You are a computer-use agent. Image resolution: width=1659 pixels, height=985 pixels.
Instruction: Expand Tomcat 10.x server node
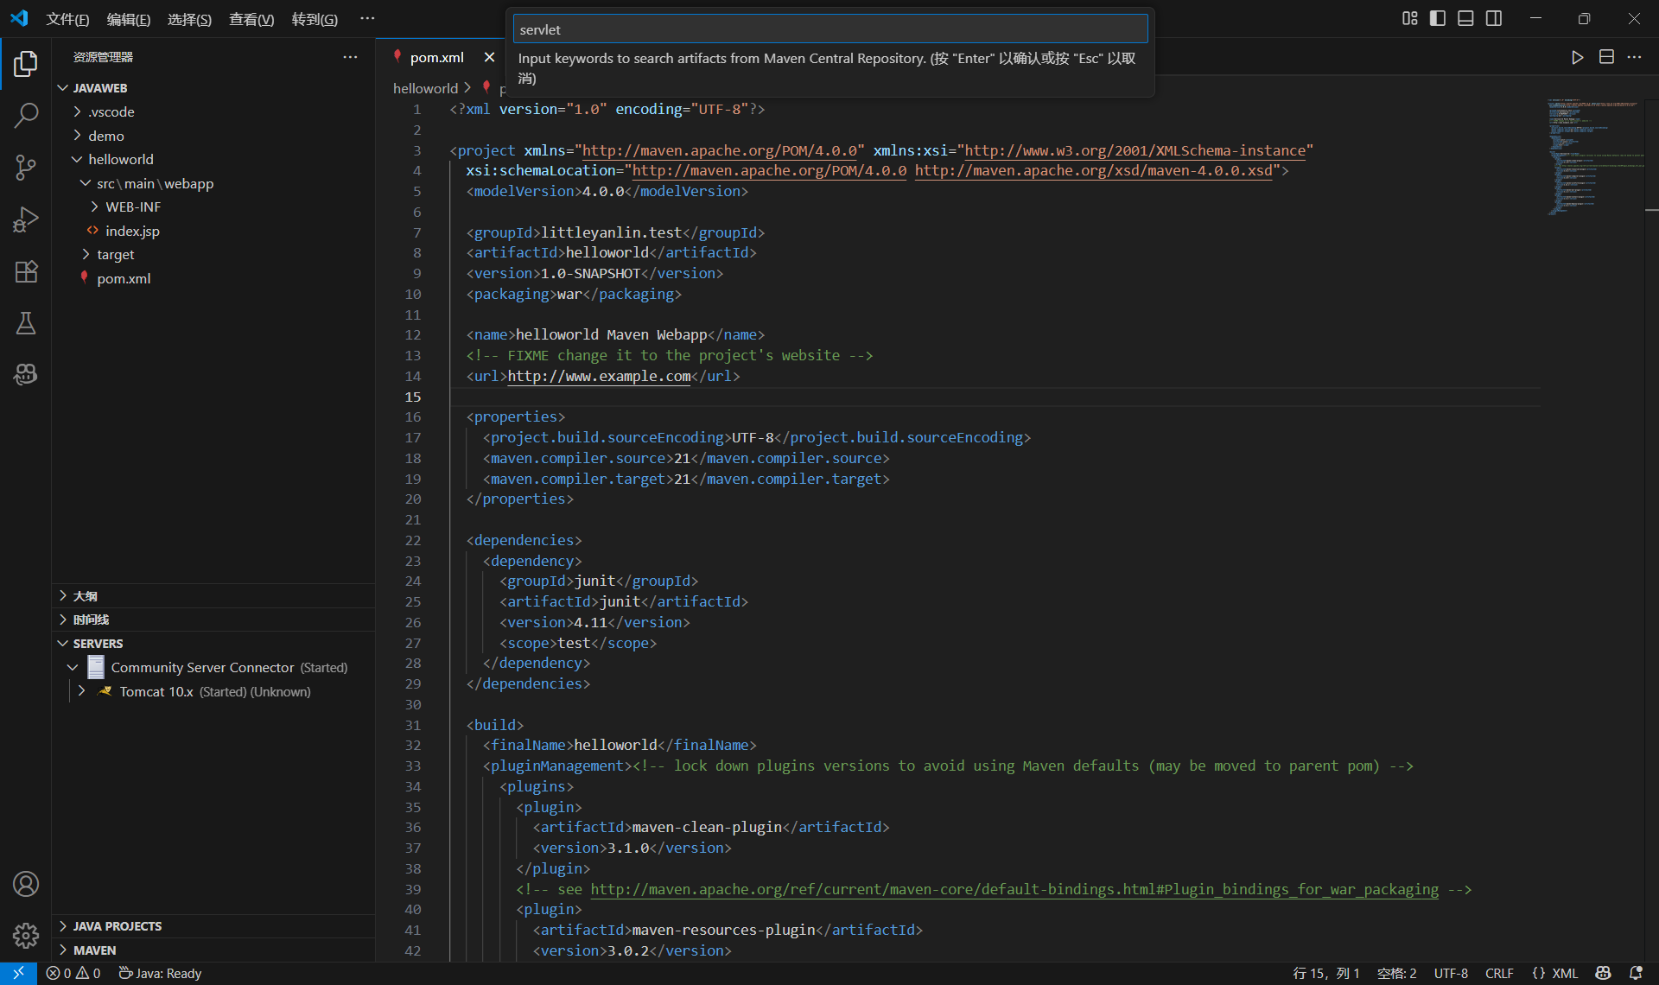(x=81, y=691)
